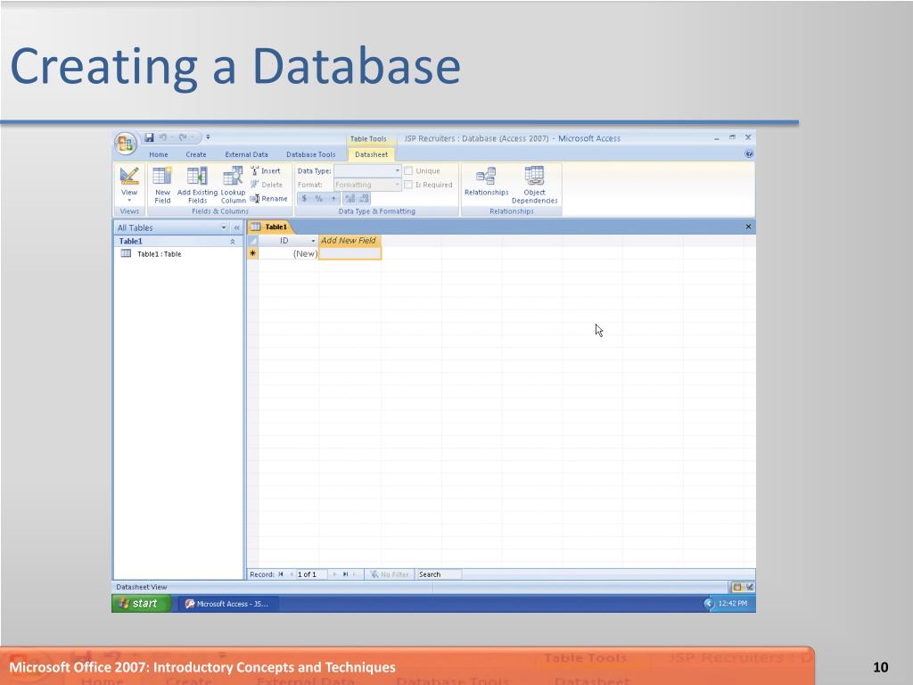This screenshot has height=685, width=913.
Task: Open the Format combo box
Action: pos(367,185)
